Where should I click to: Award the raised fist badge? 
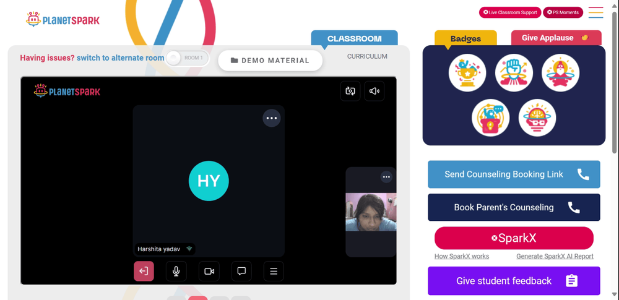[514, 72]
